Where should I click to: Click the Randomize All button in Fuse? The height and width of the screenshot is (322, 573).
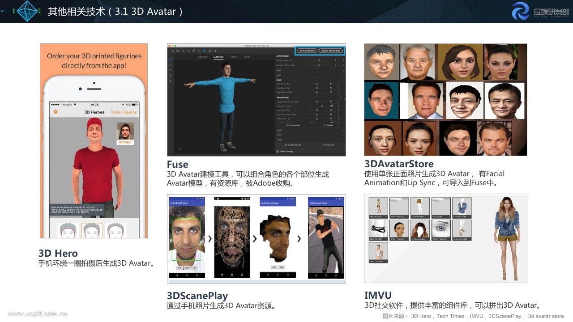pyautogui.click(x=293, y=145)
